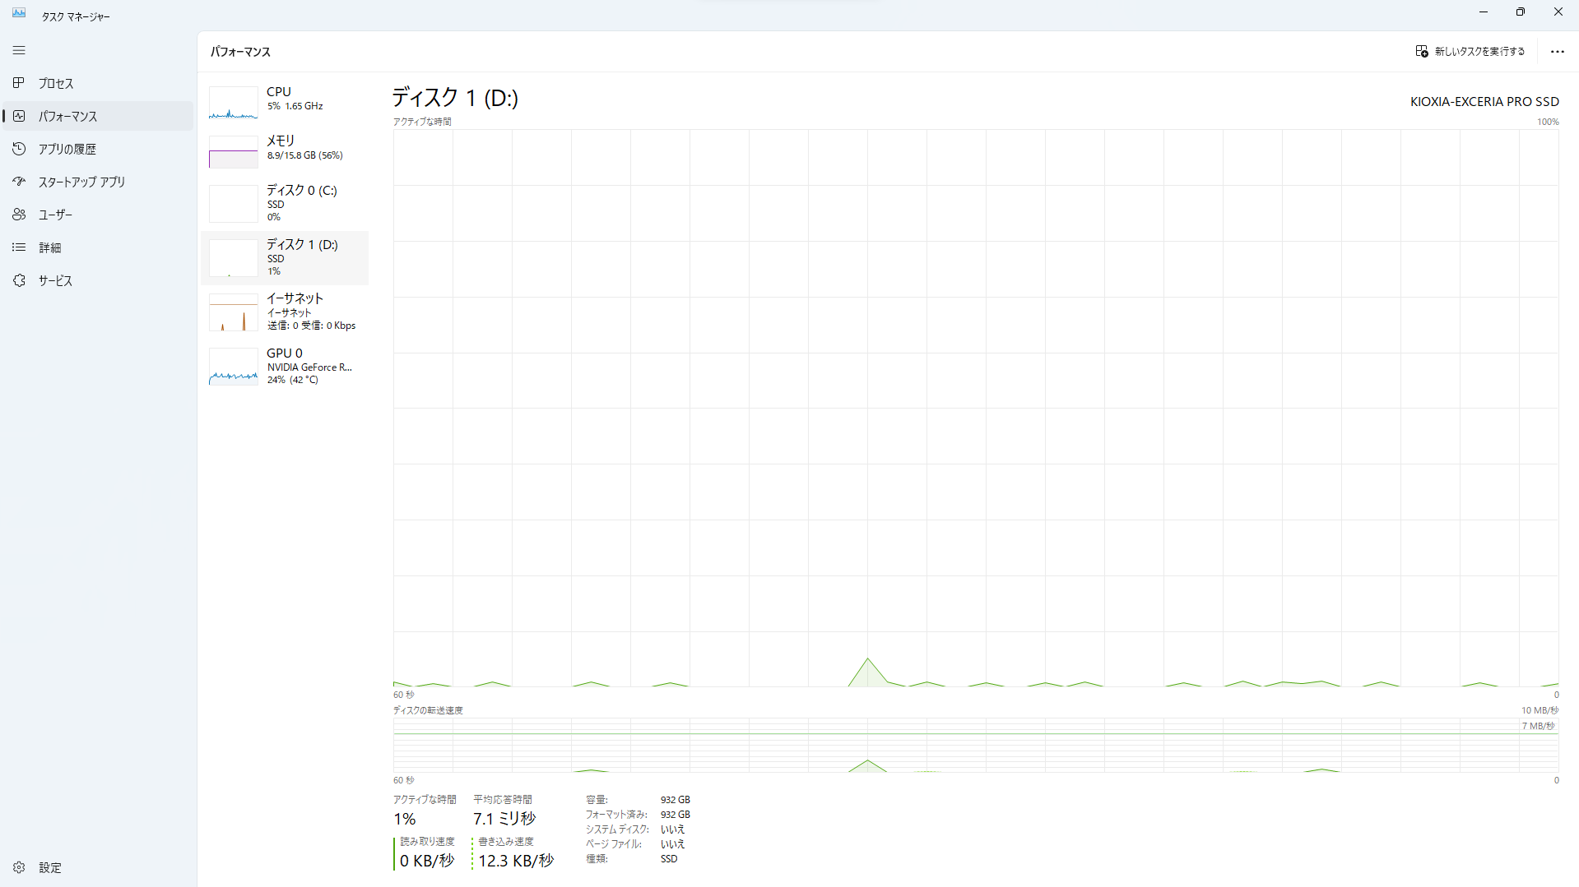Click the 7.1 ミリ秒 response time value

(504, 819)
